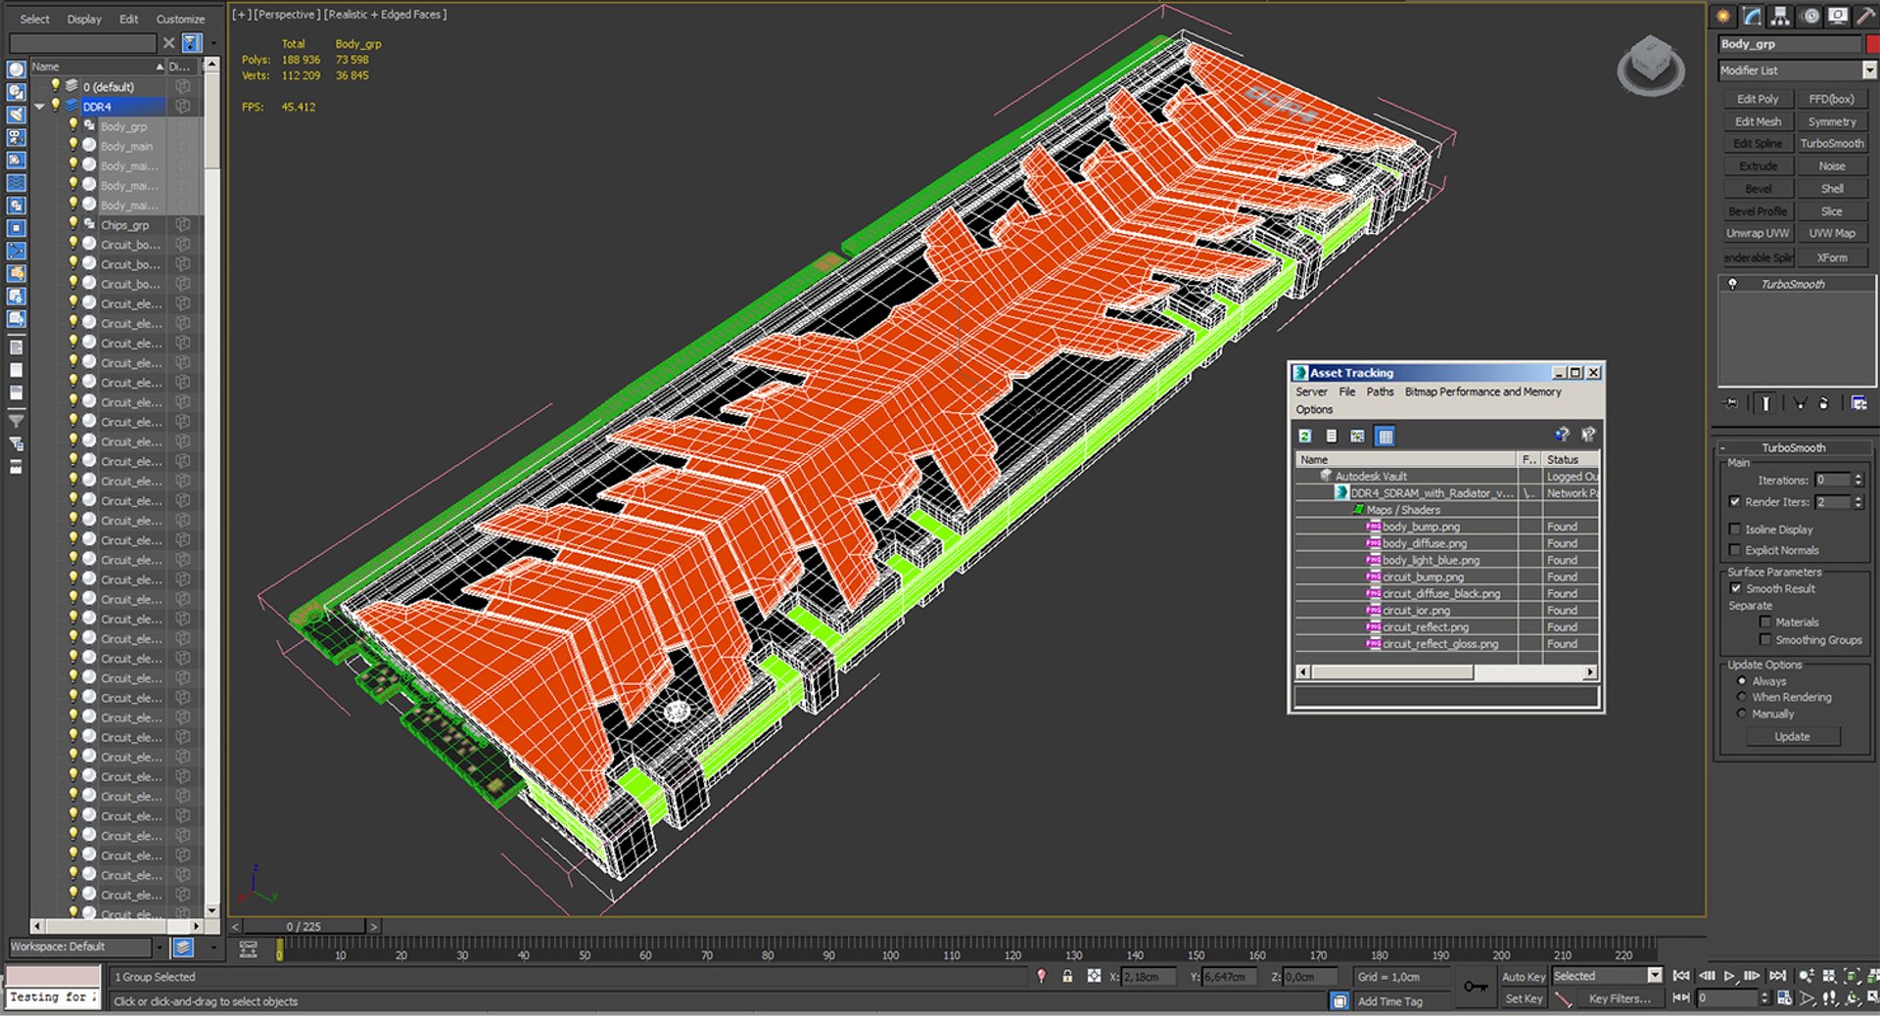Viewport: 1880px width, 1016px height.
Task: Open the Create command panel tab
Action: tap(1723, 17)
